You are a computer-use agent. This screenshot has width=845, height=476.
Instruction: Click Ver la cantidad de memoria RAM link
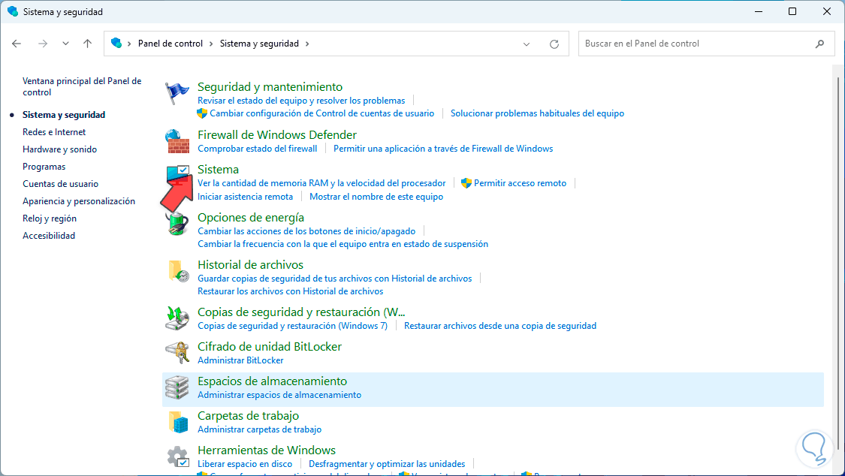coord(321,183)
